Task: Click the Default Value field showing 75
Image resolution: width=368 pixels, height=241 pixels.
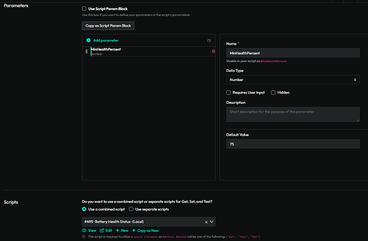Action: pos(292,144)
